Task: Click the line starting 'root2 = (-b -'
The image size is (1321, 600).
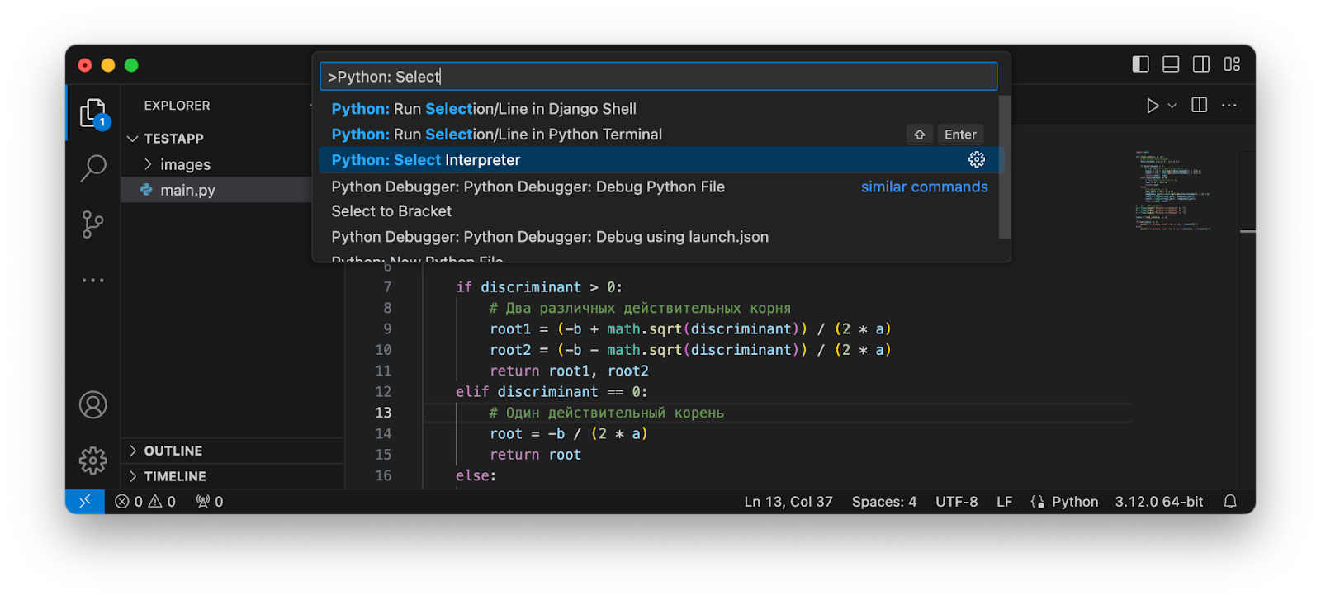Action: [690, 350]
